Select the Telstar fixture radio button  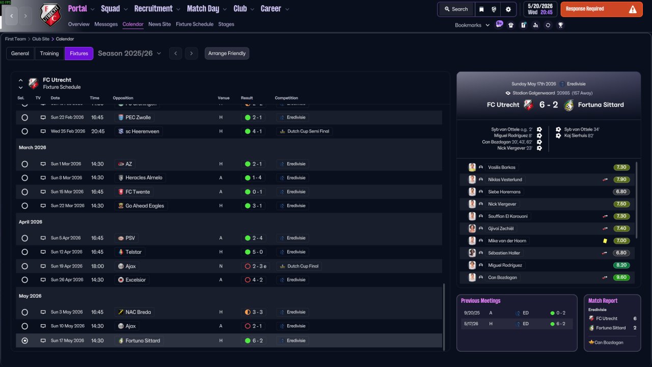[24, 252]
